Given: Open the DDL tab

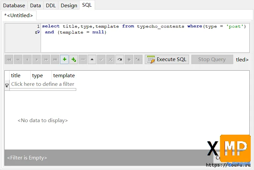Looking at the screenshot, I should click(50, 5).
